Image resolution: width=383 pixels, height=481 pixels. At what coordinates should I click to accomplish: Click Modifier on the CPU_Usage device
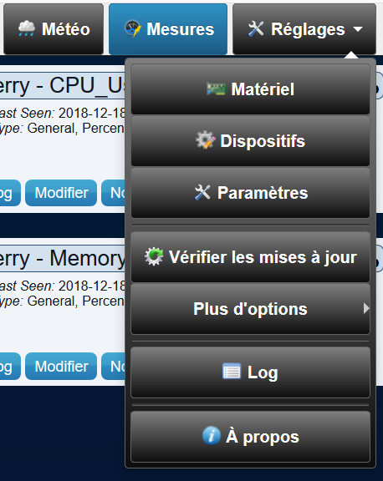pos(61,193)
